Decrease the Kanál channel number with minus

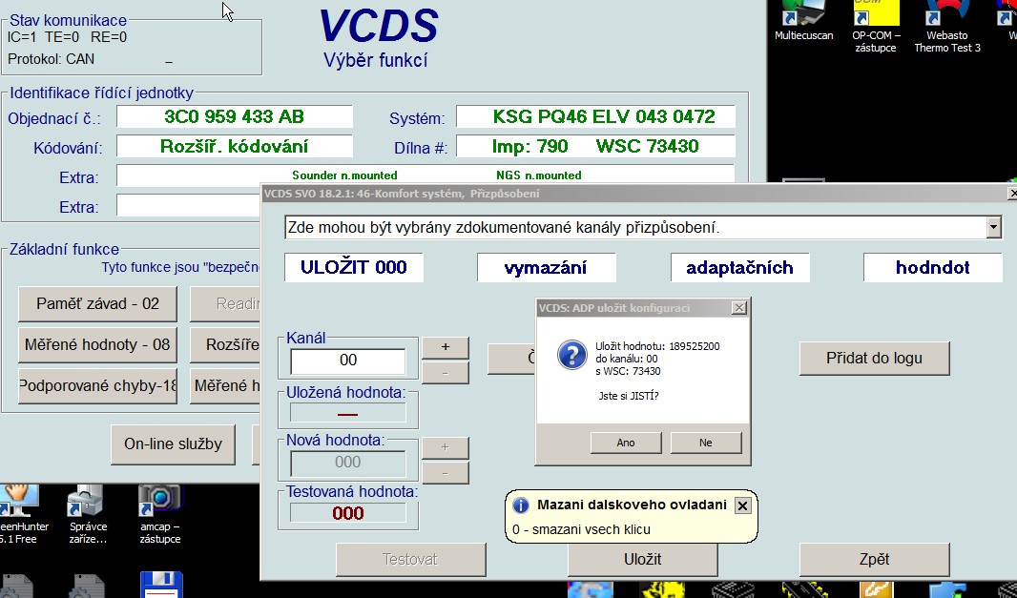(x=445, y=373)
